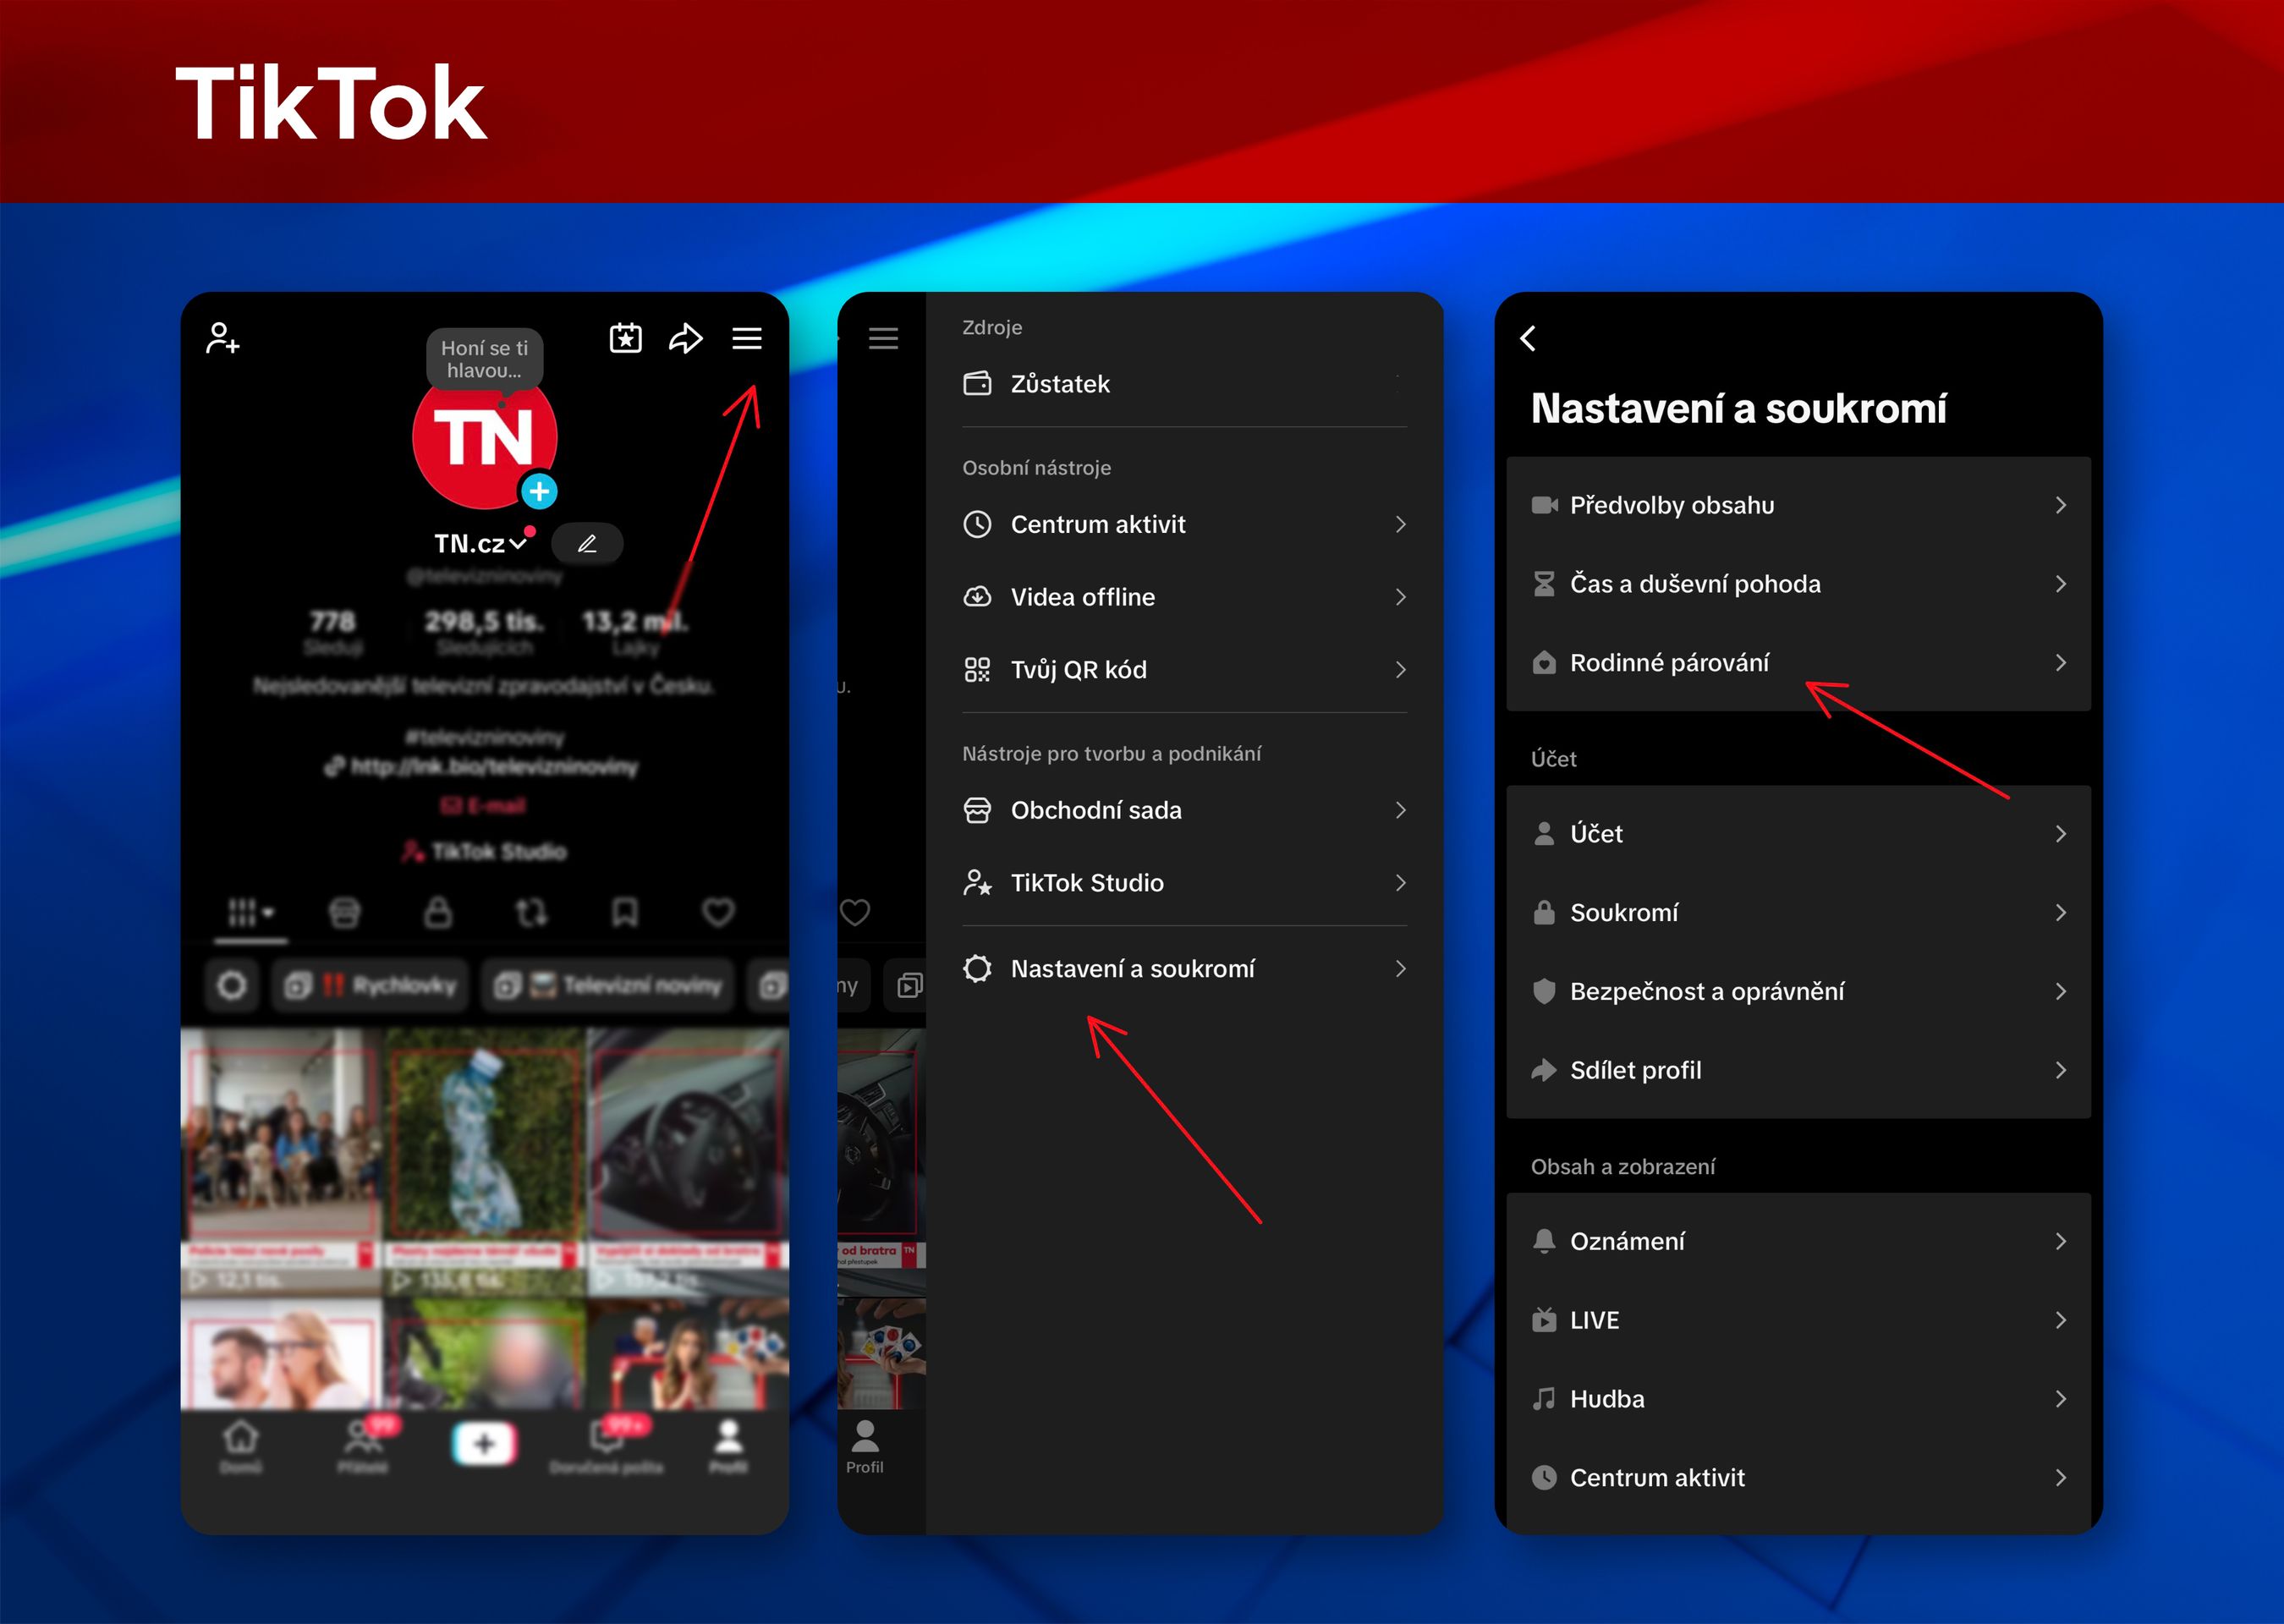Open Čas a duševní pohoda
This screenshot has width=2284, height=1624.
1798,584
